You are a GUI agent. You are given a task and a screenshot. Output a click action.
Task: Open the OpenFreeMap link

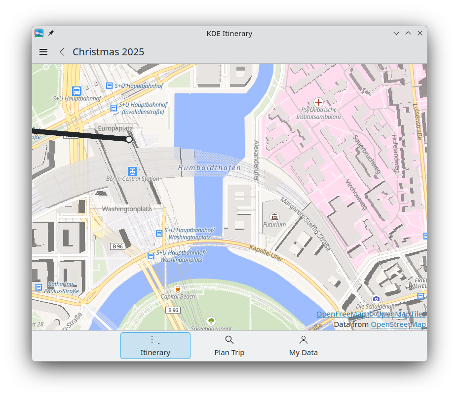(x=341, y=314)
